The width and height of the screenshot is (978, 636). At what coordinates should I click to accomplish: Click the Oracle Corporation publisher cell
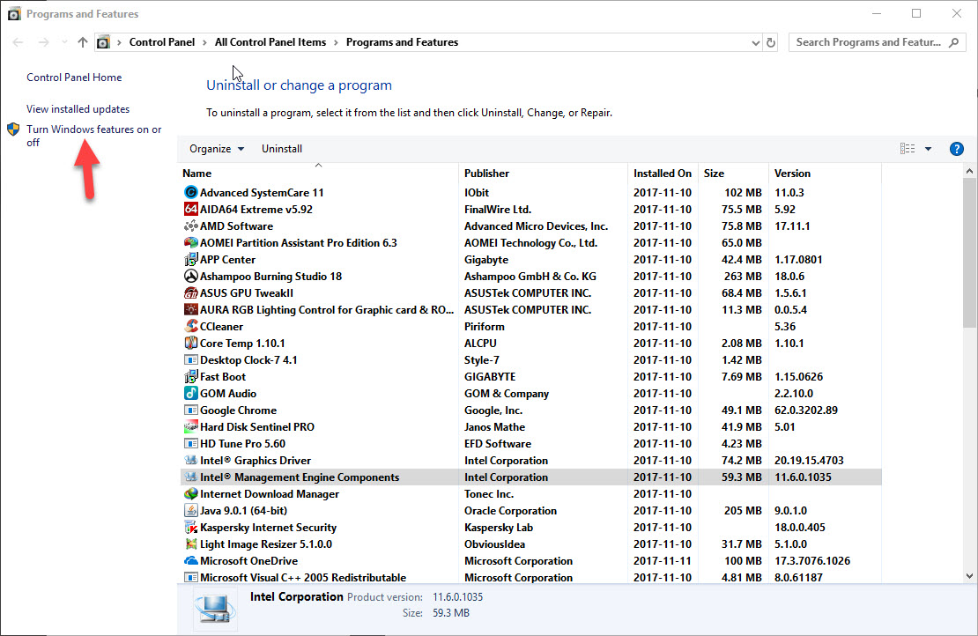510,511
